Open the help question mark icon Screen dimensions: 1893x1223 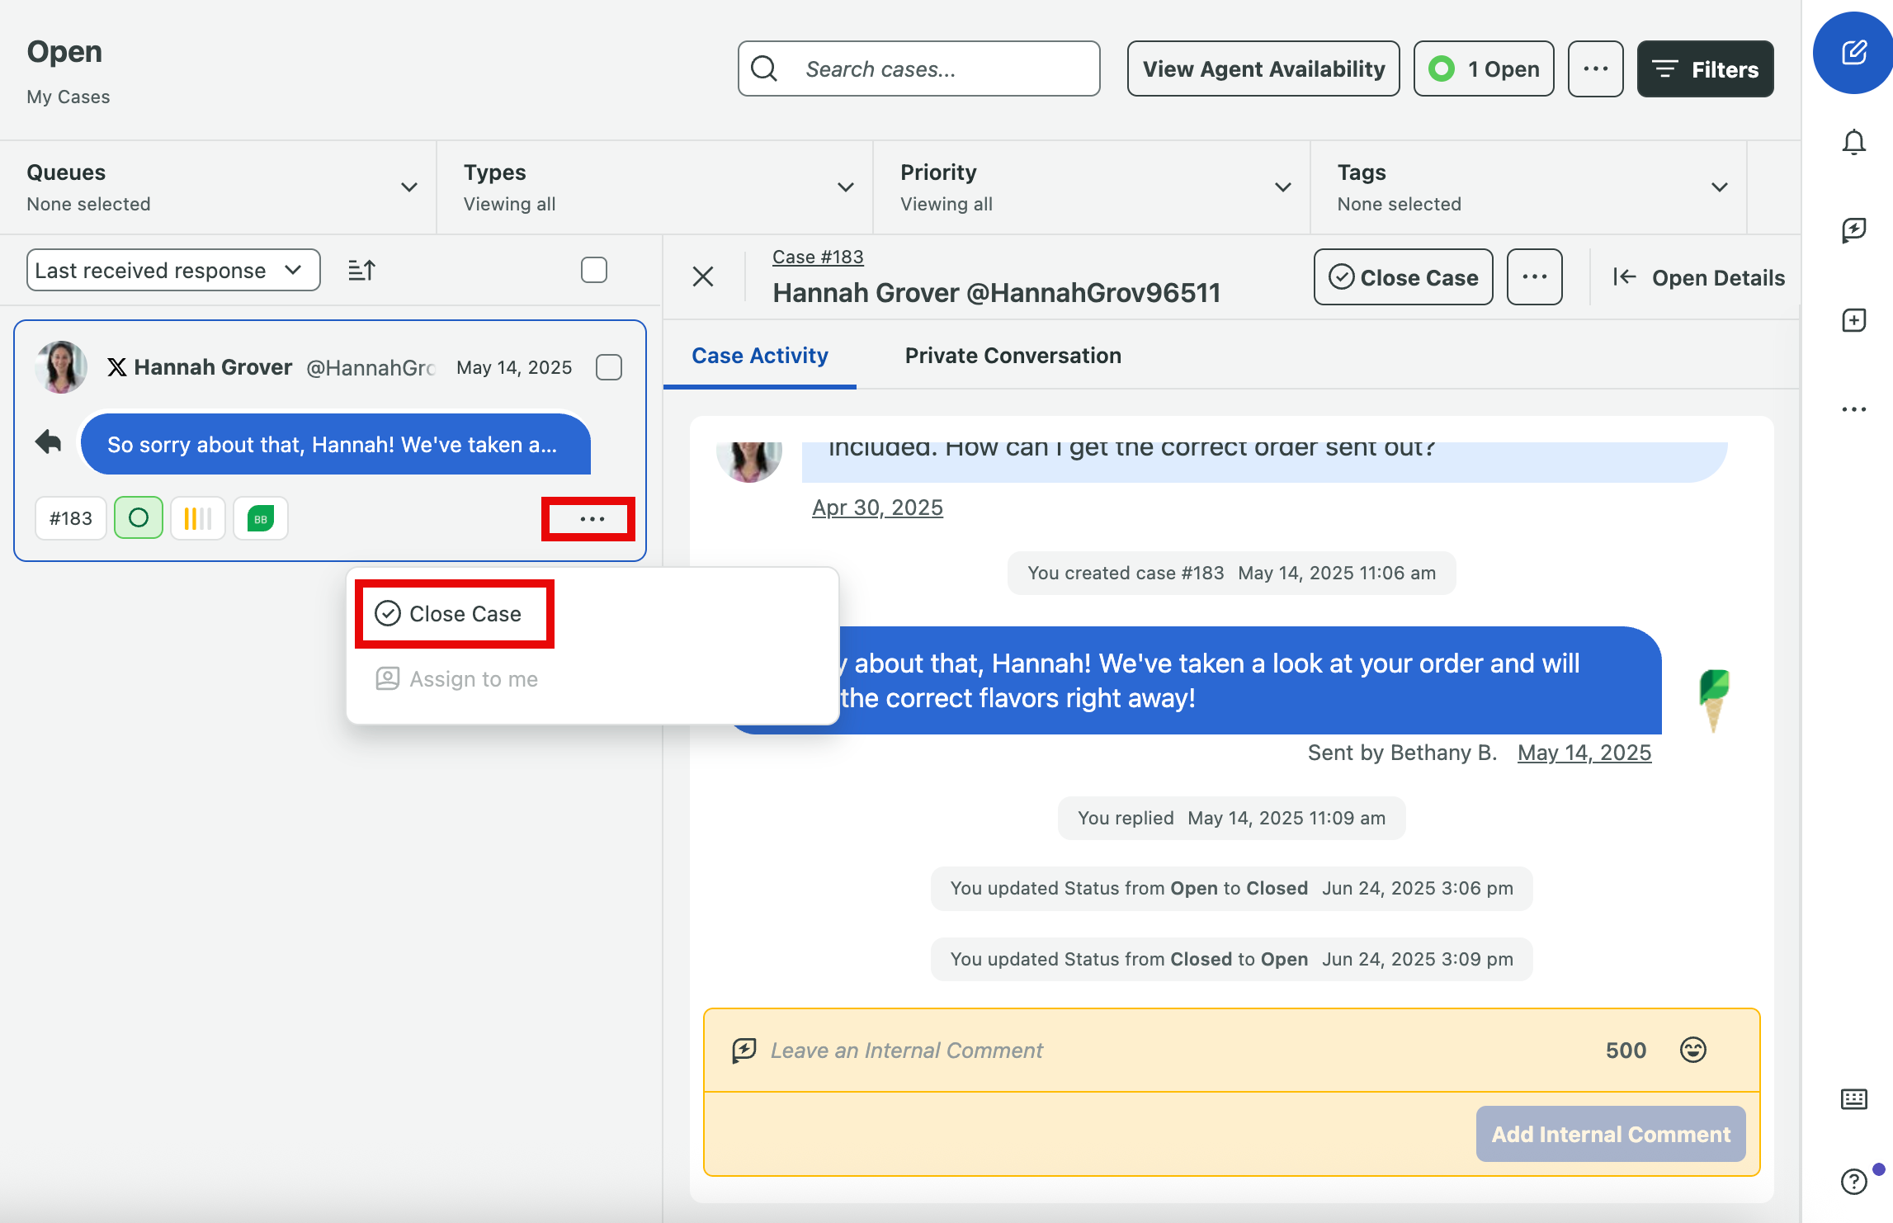coord(1853,1181)
